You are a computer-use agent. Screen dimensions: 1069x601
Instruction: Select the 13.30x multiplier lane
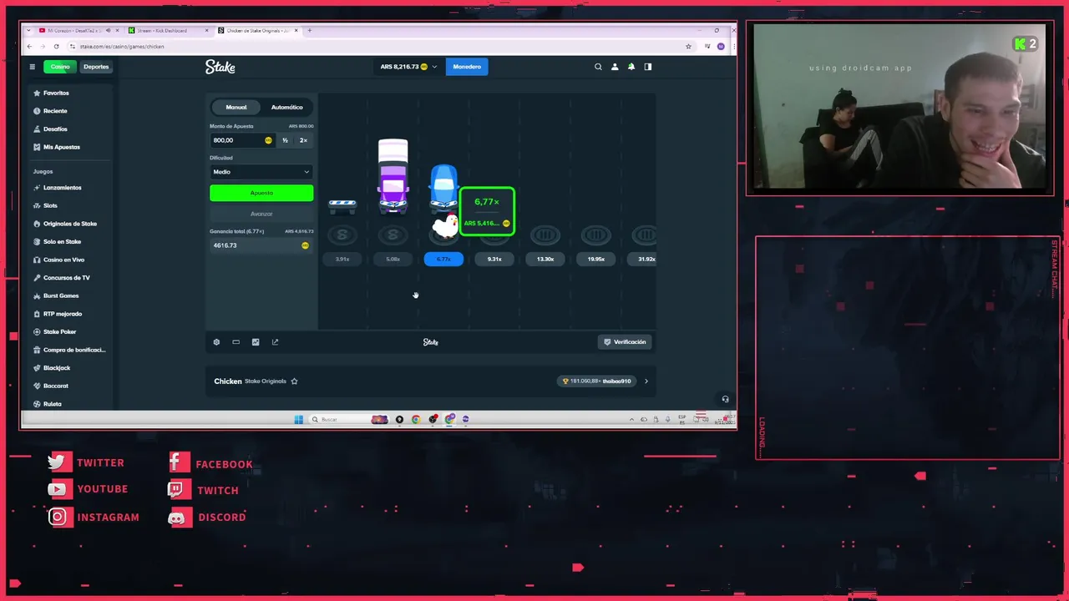point(545,260)
